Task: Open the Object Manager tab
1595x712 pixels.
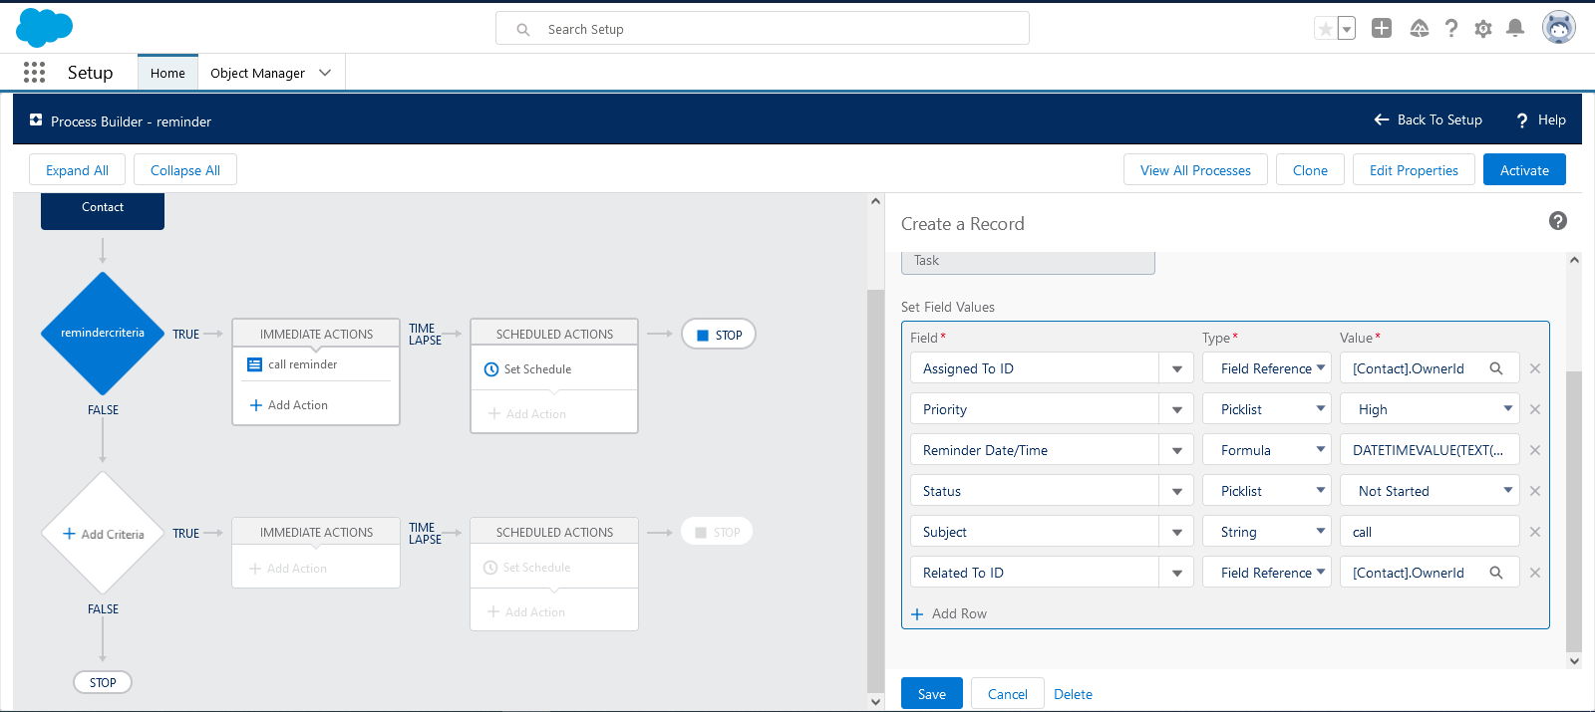Action: pos(257,73)
